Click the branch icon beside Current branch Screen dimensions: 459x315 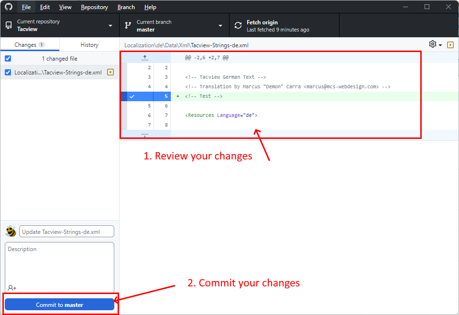click(x=128, y=25)
